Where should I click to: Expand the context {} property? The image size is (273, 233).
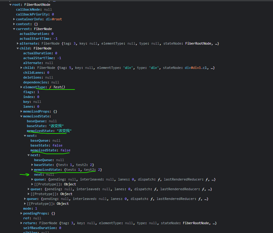(x=14, y=24)
